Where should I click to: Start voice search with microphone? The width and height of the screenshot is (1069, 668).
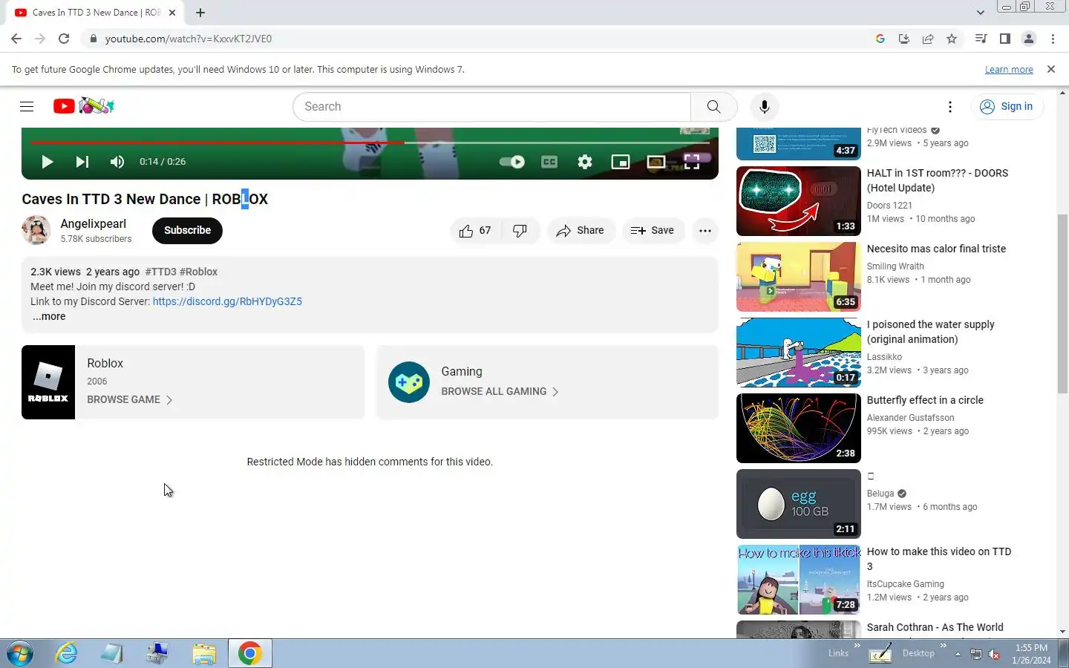point(765,107)
